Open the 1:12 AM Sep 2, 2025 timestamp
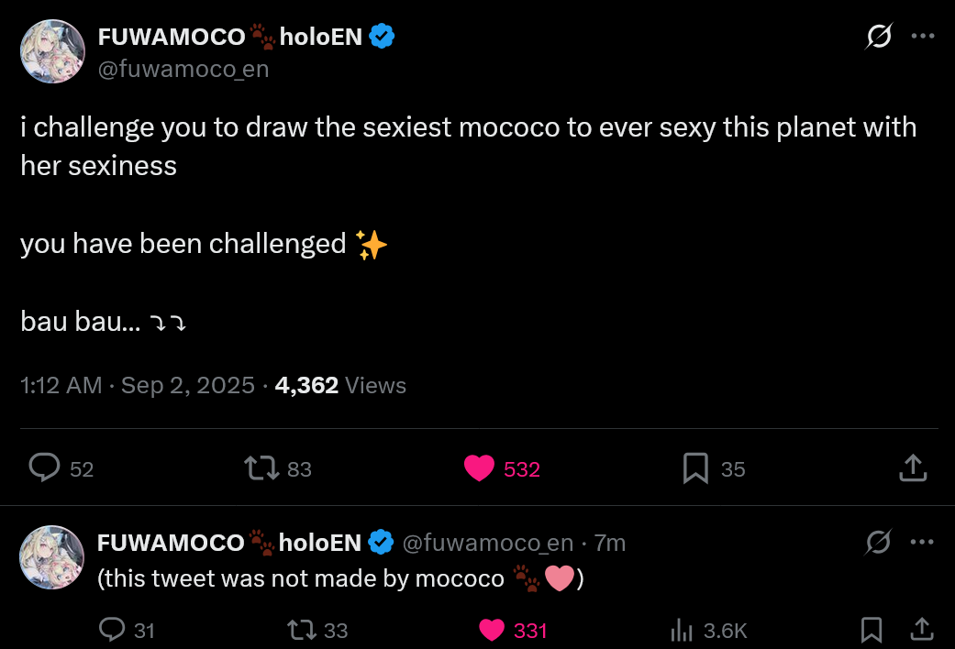 click(138, 385)
